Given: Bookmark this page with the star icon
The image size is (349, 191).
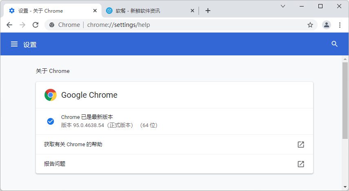Looking at the screenshot, I should (310, 25).
